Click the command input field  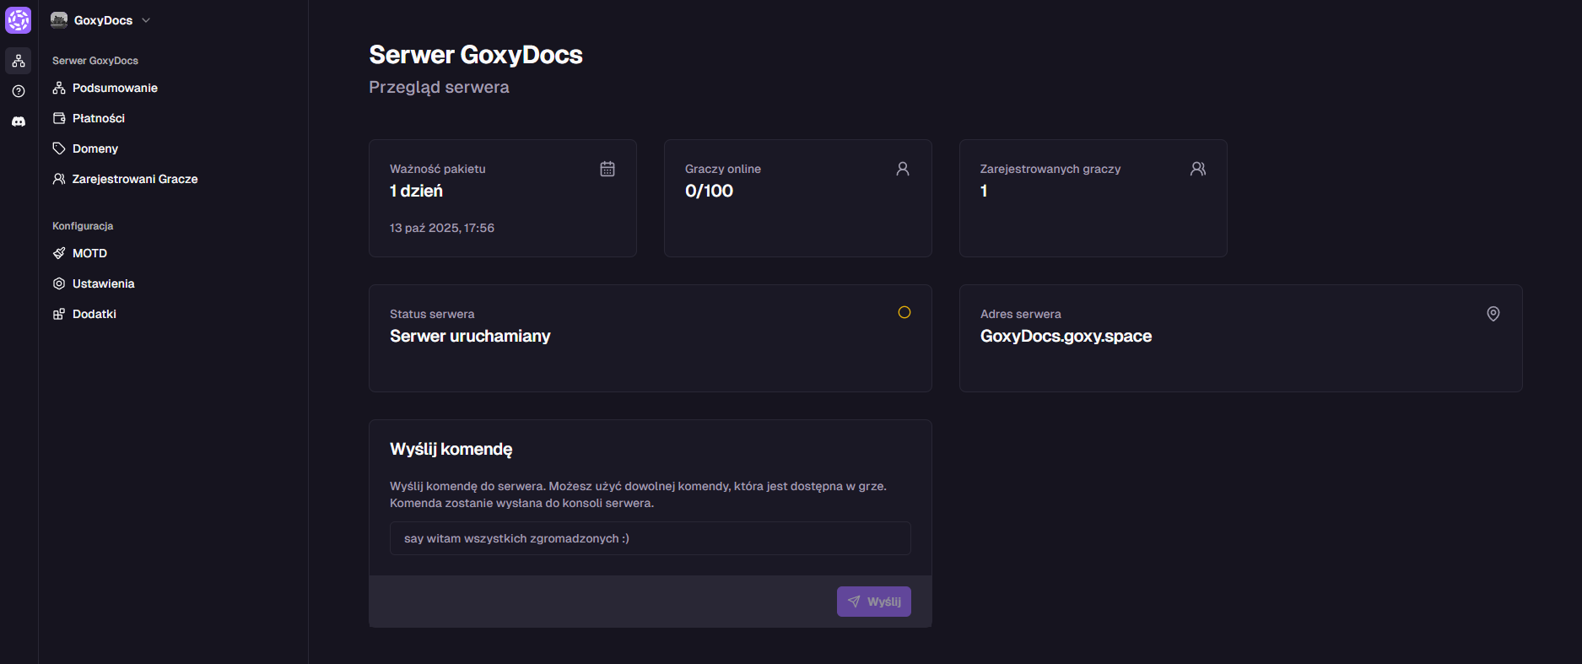pyautogui.click(x=650, y=538)
